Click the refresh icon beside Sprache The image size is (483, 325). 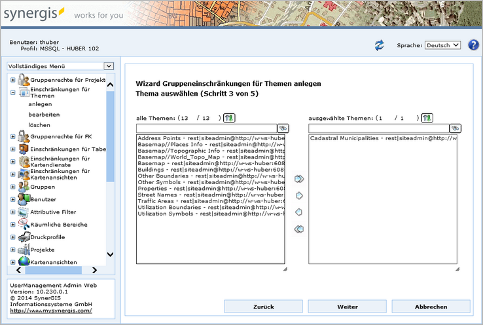coord(379,45)
